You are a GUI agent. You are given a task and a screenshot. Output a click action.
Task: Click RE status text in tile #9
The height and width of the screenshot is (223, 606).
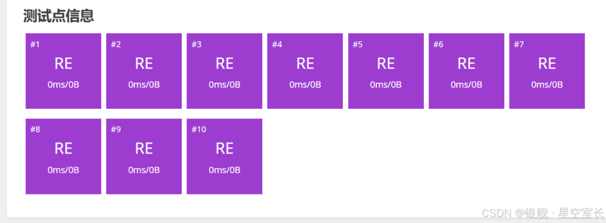point(144,149)
